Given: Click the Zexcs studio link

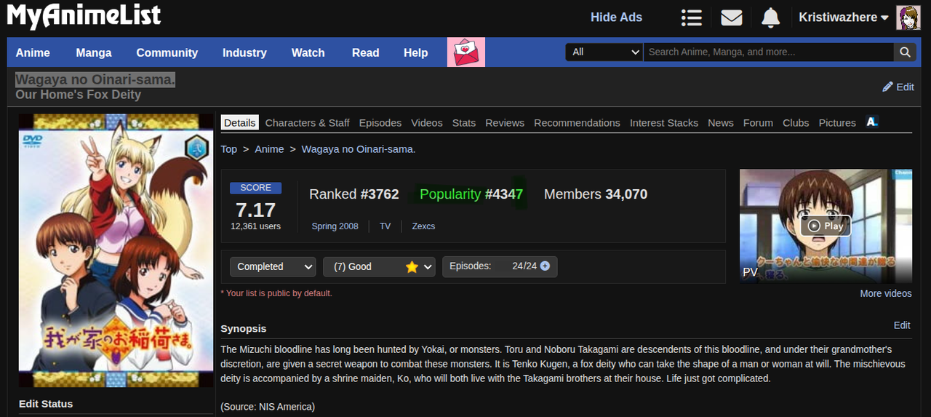Looking at the screenshot, I should coord(423,226).
